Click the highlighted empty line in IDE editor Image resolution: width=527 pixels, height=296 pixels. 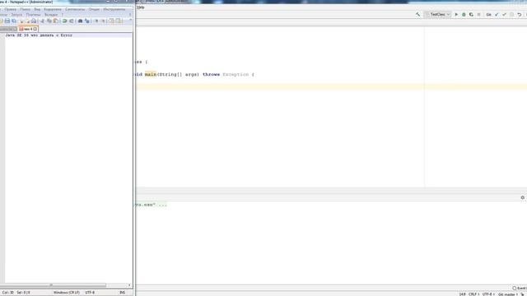(331, 87)
